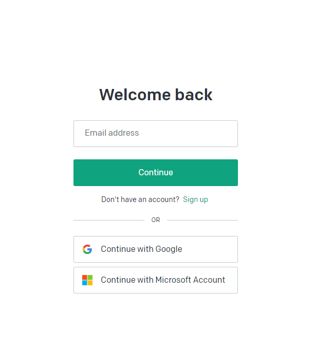333x348 pixels.
Task: Click the OR divider label
Action: (156, 220)
